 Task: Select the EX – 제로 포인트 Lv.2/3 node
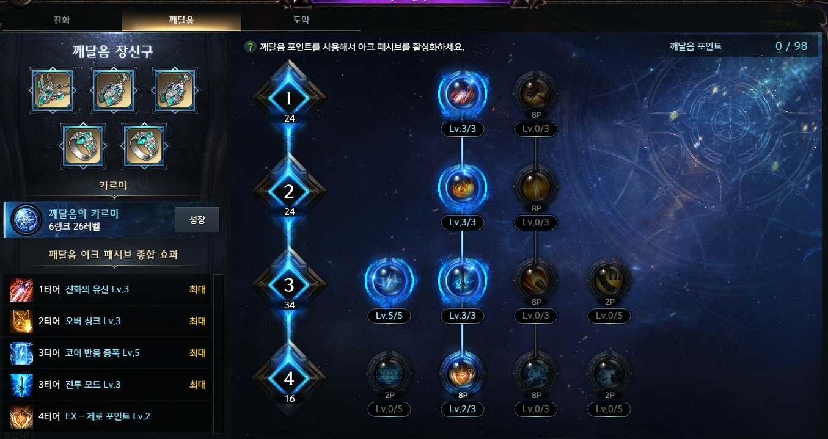click(x=462, y=374)
